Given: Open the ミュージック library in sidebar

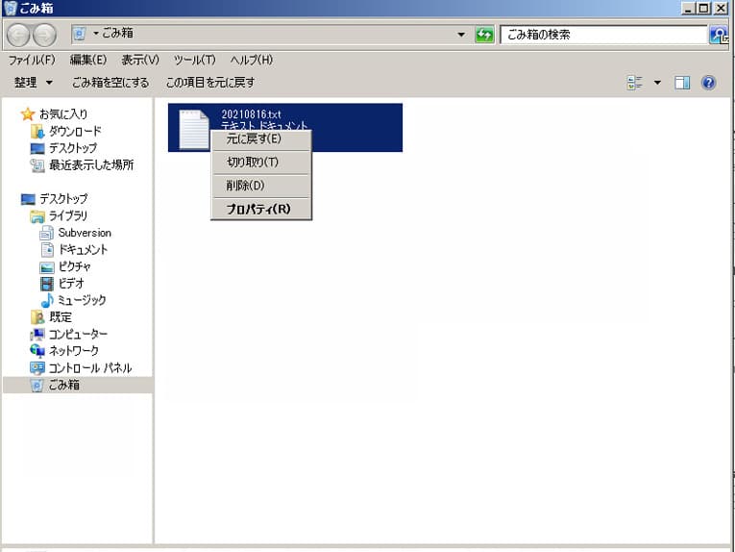Looking at the screenshot, I should pos(82,300).
